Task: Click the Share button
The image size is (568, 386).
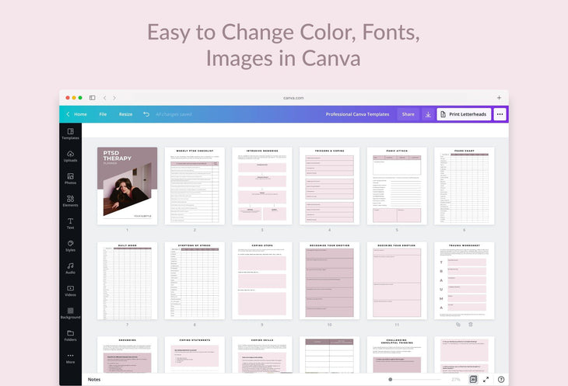Action: 408,114
